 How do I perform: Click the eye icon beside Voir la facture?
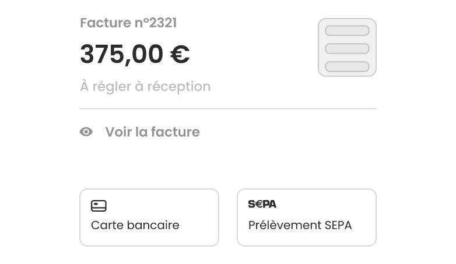pyautogui.click(x=86, y=132)
